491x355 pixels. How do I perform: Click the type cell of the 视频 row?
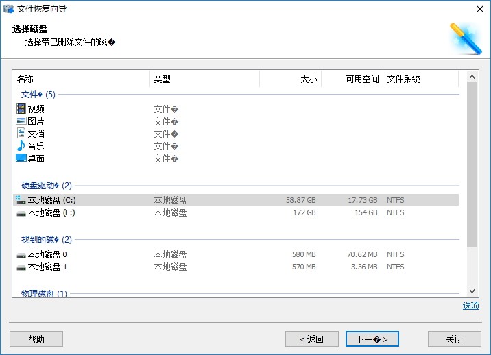tap(166, 109)
